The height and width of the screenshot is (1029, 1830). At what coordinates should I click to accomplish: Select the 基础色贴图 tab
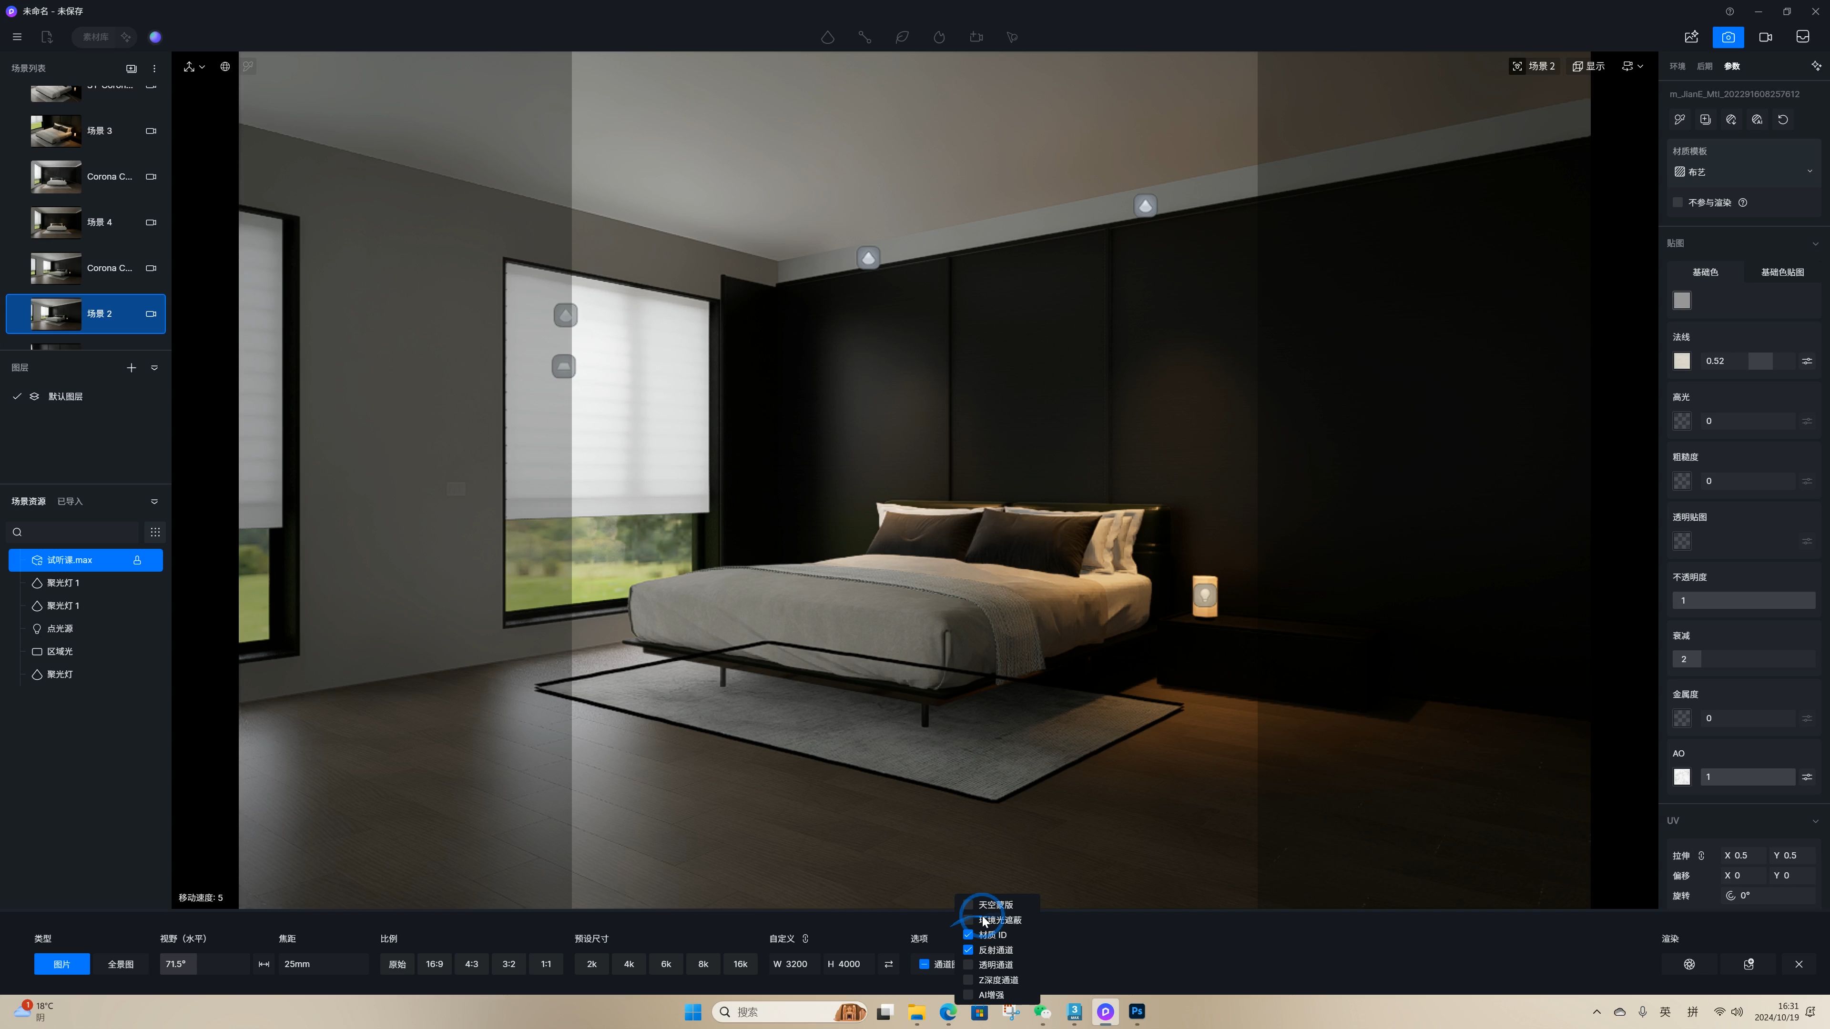point(1782,272)
